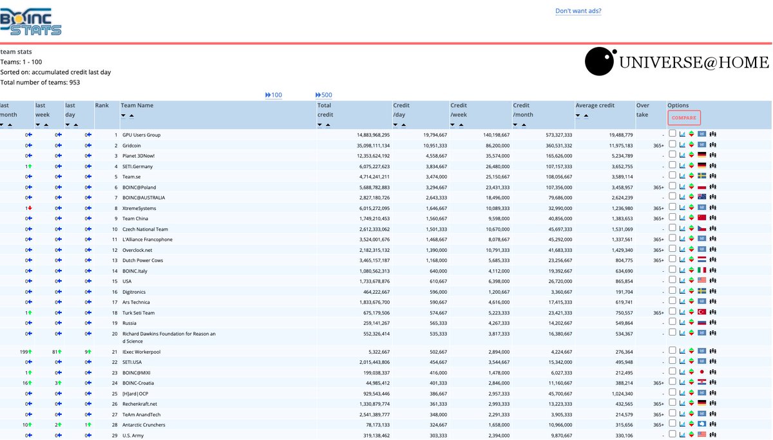This screenshot has width=773, height=440.
Task: Check the compare box for Digitronics
Action: tap(673, 291)
